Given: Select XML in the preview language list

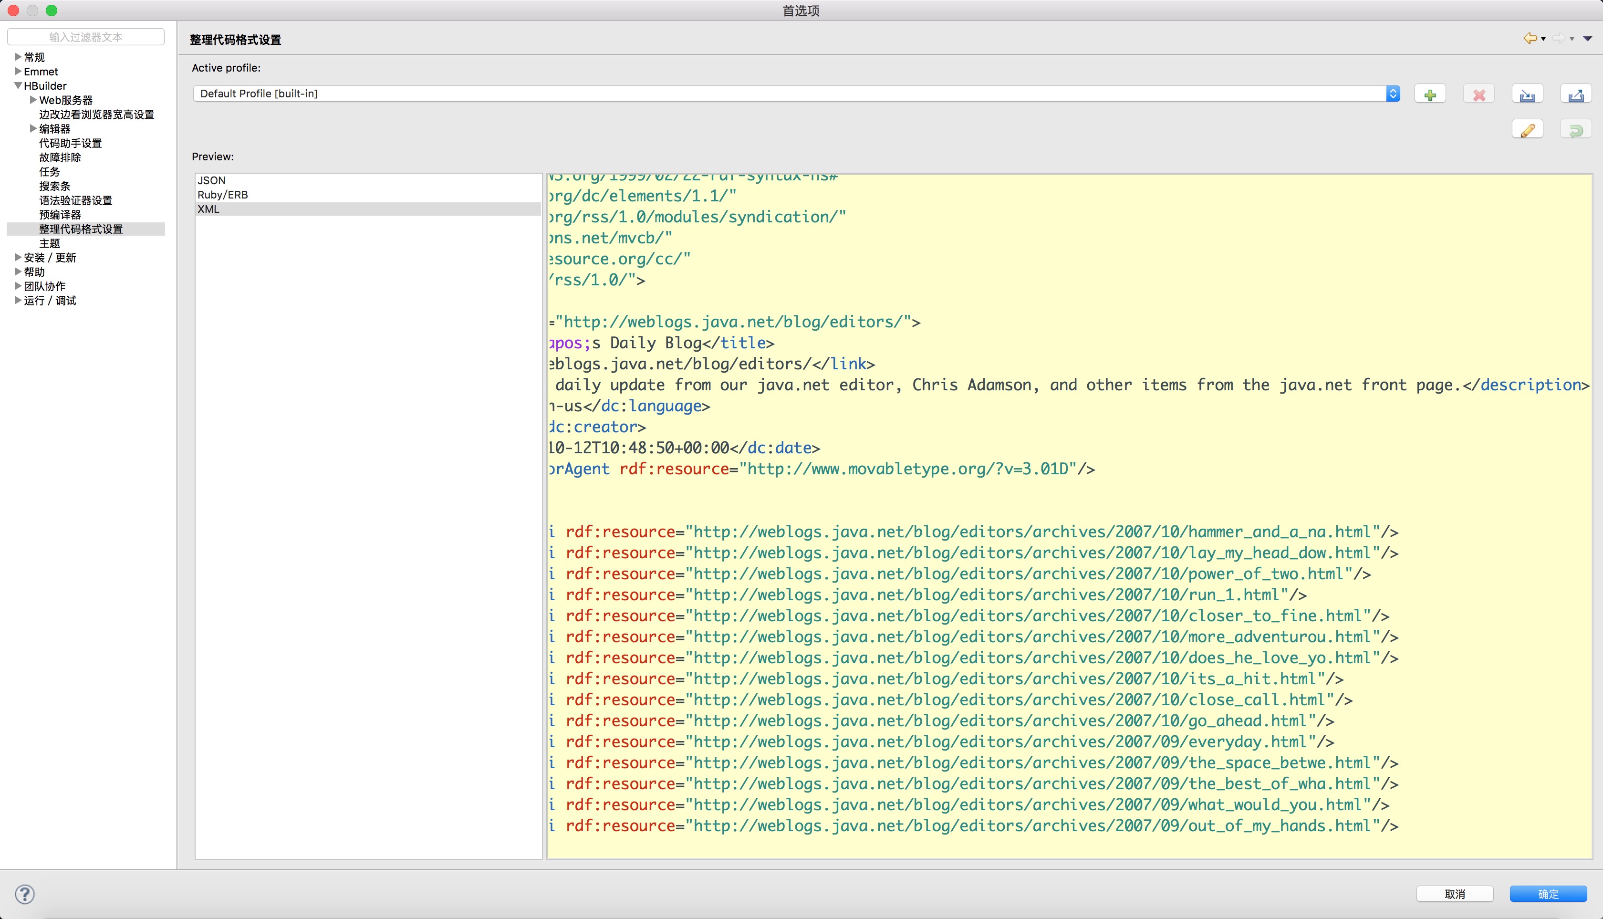Looking at the screenshot, I should pyautogui.click(x=368, y=209).
